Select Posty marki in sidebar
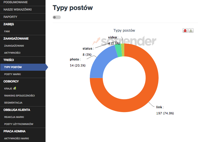Screen dimensions: 198x142 pos(13,74)
